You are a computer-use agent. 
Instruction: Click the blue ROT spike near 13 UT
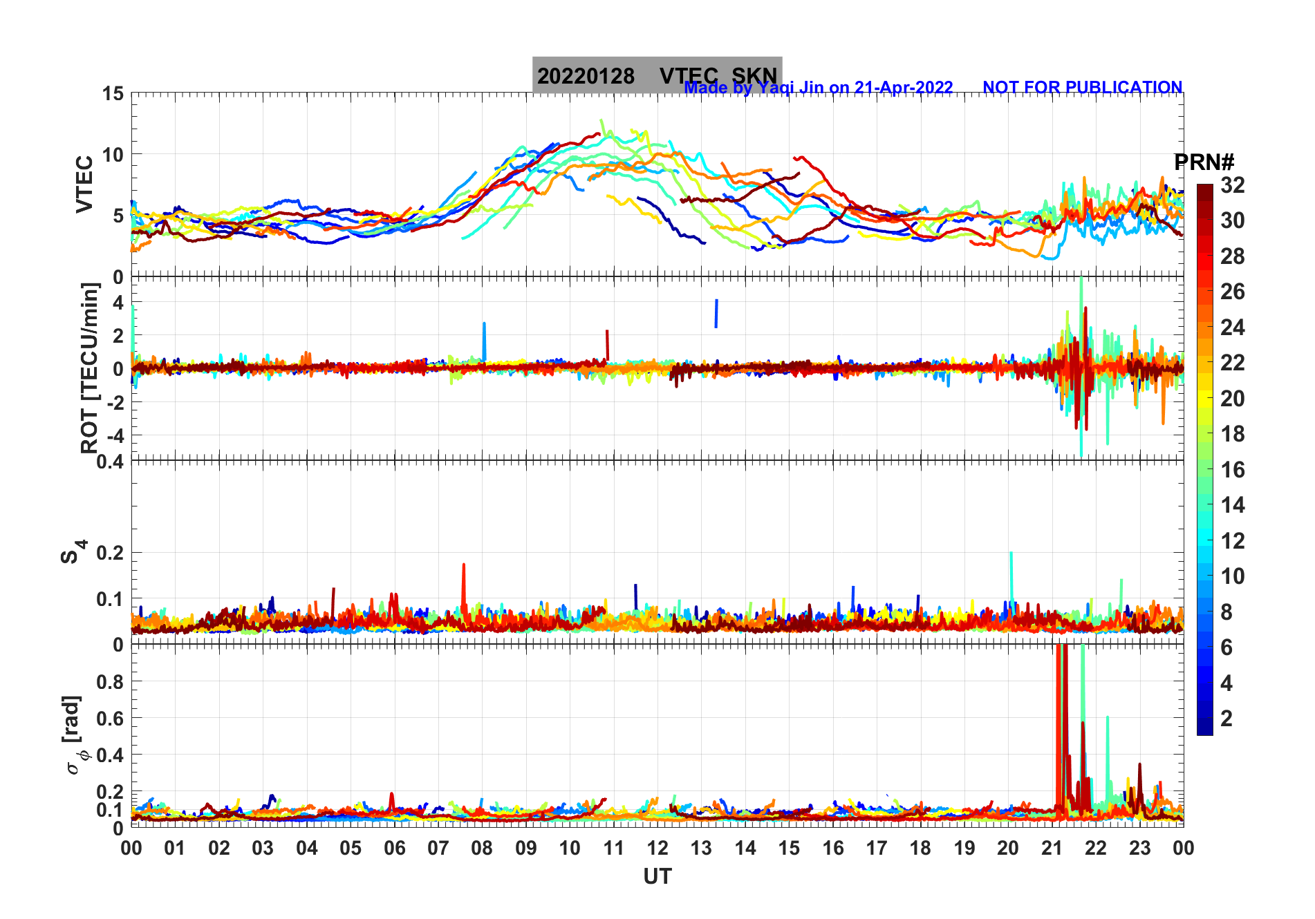pyautogui.click(x=716, y=314)
